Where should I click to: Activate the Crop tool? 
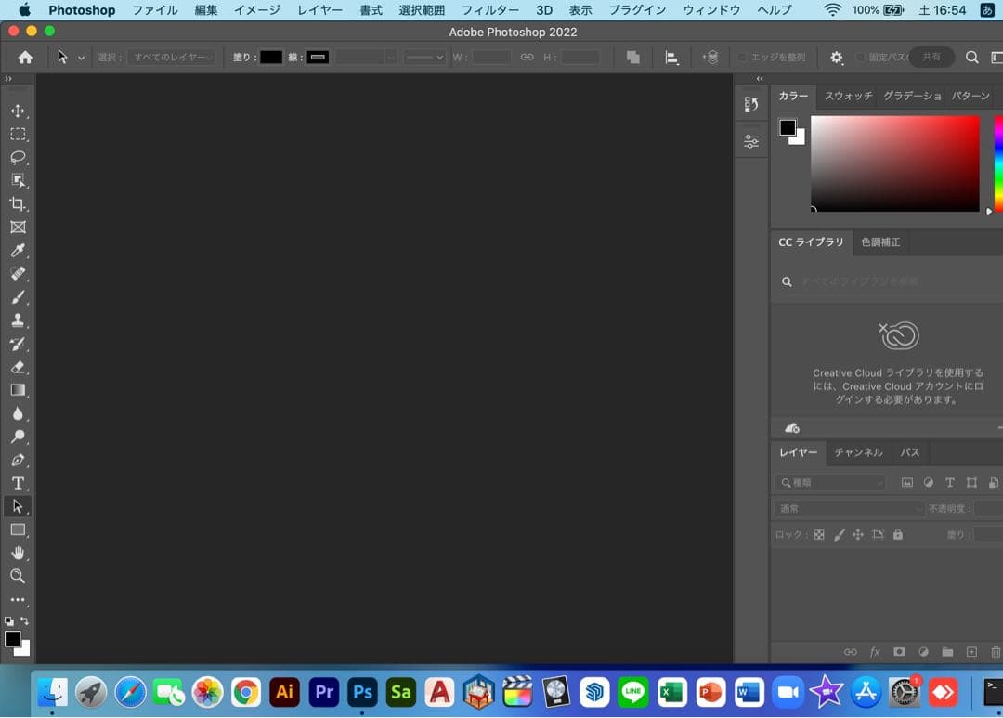(18, 203)
